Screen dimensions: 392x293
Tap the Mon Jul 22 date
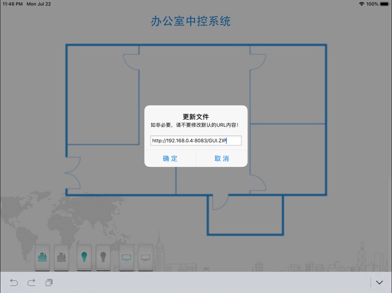tap(39, 4)
